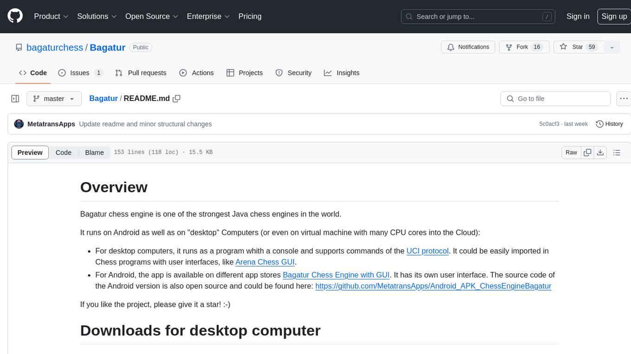The image size is (631, 354).
Task: Switch to the Issues tab
Action: (x=80, y=73)
